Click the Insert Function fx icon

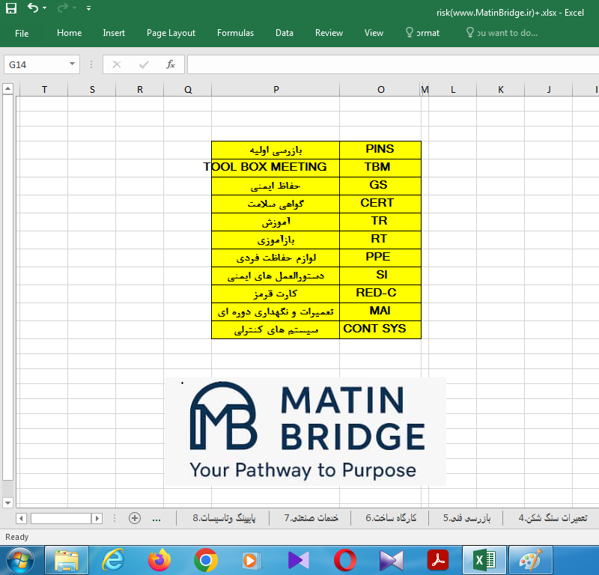pyautogui.click(x=171, y=64)
